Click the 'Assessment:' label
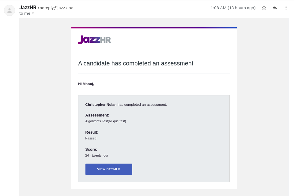The width and height of the screenshot is (294, 196). pyautogui.click(x=97, y=115)
